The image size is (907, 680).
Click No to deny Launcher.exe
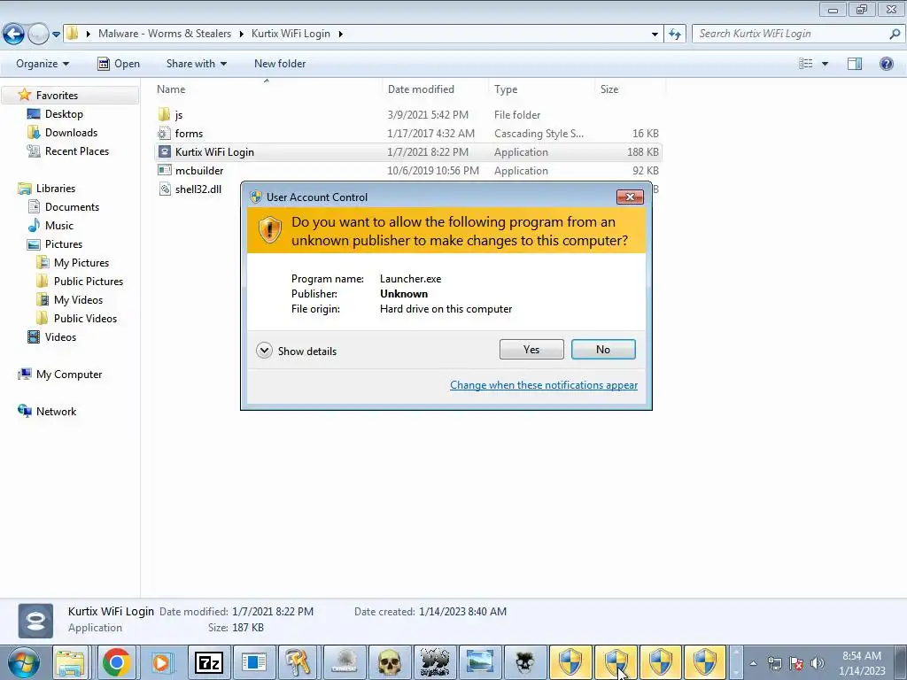click(603, 349)
